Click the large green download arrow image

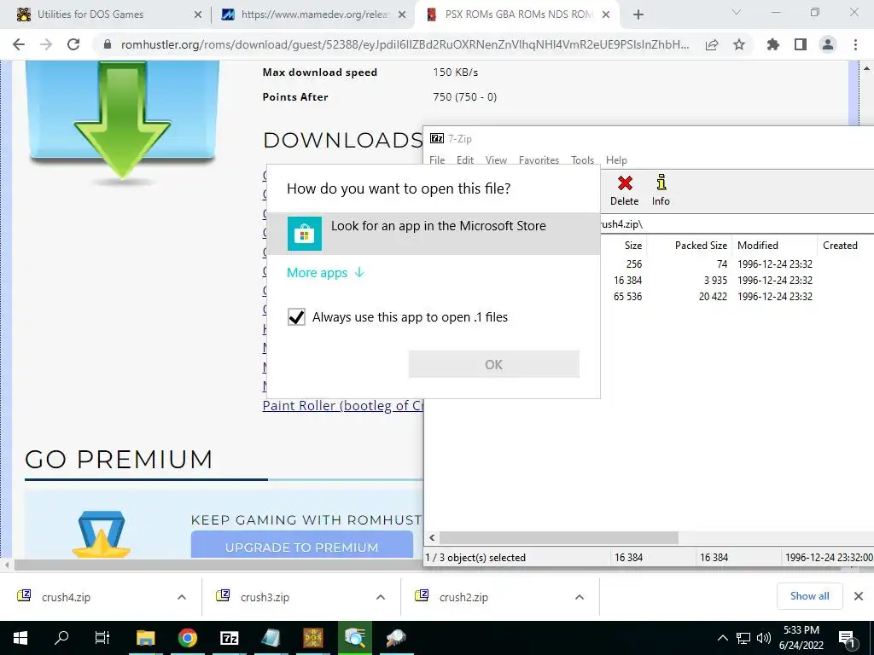[x=123, y=119]
